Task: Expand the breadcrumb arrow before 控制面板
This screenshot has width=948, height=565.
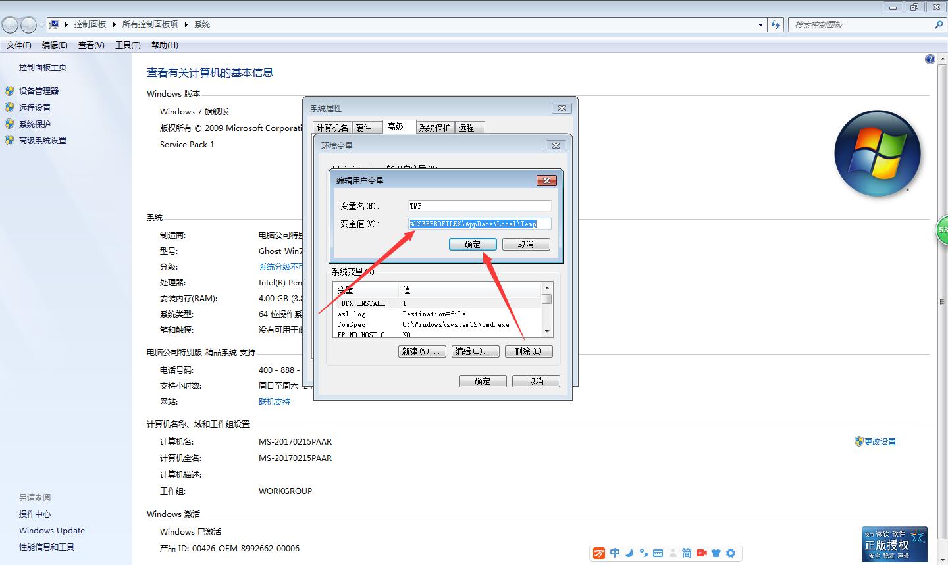Action: (x=66, y=24)
